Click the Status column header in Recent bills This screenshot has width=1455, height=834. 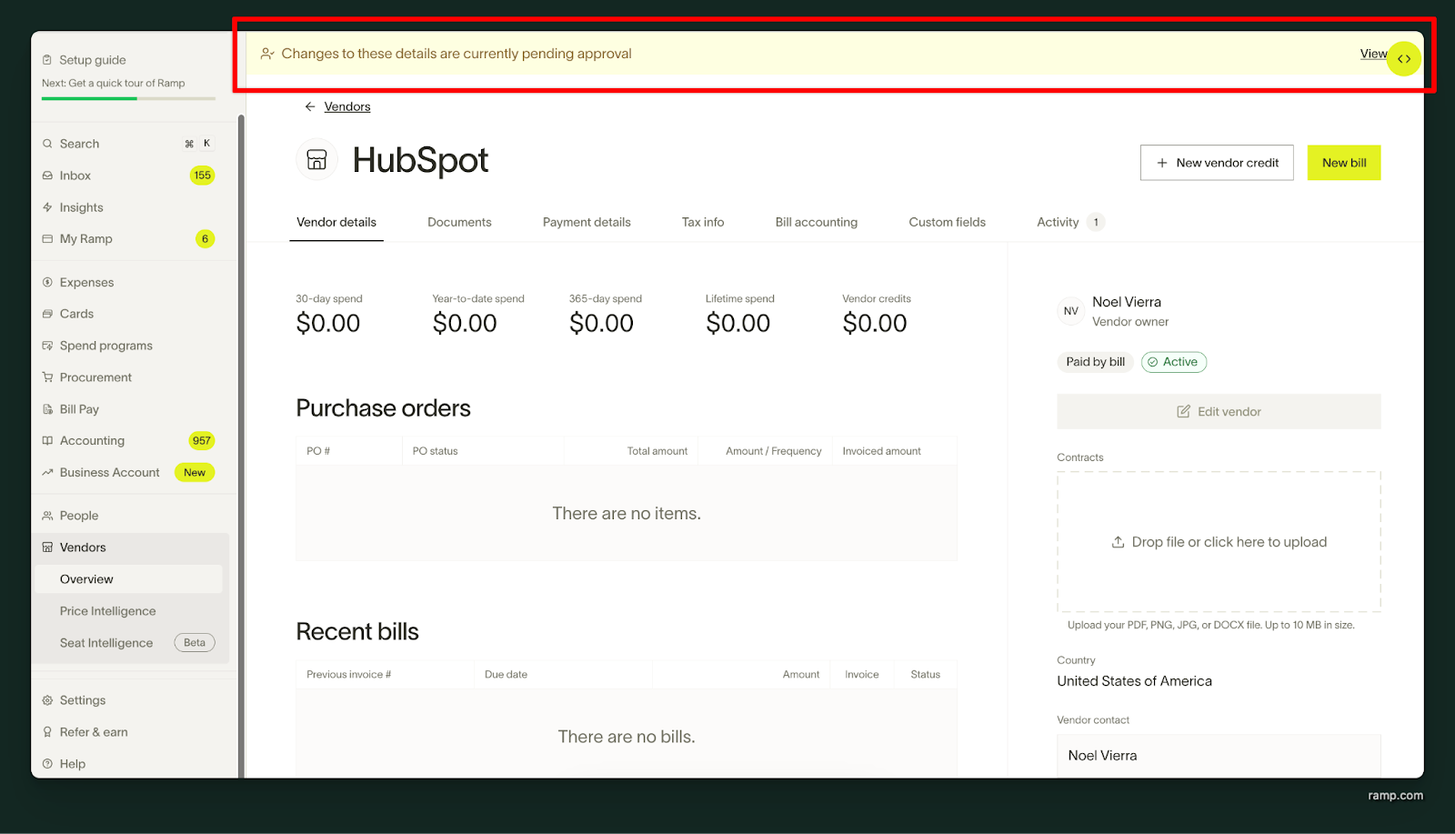point(925,675)
